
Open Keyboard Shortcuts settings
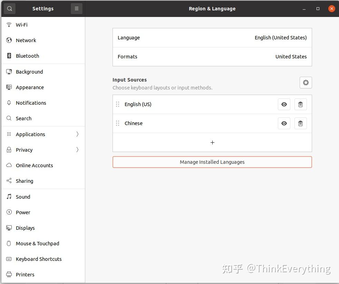[x=39, y=259]
